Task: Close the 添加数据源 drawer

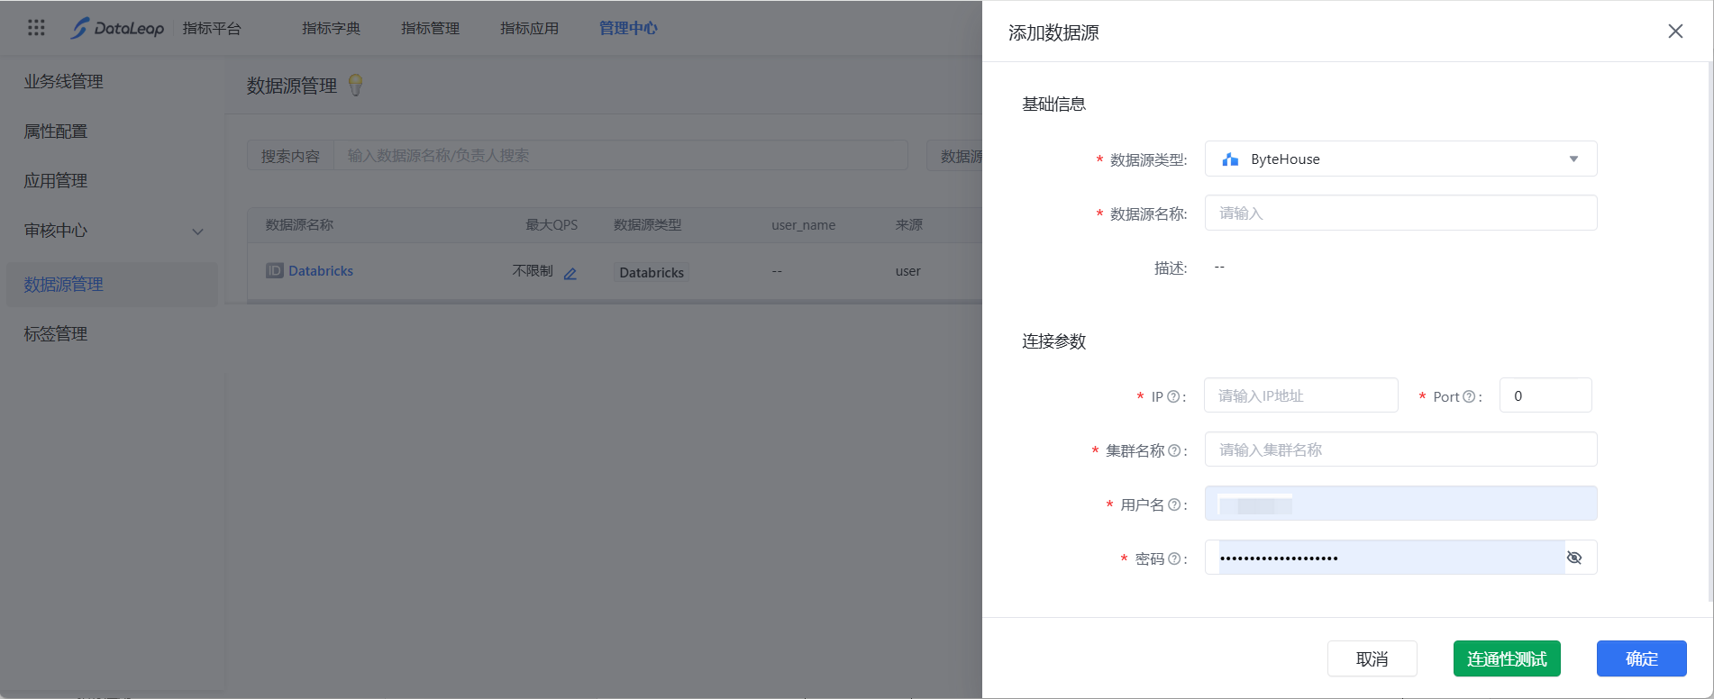Action: [1675, 32]
